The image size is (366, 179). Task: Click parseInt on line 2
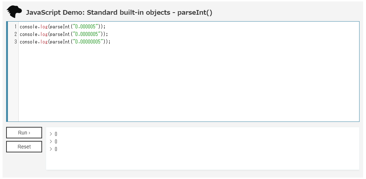tap(60, 34)
